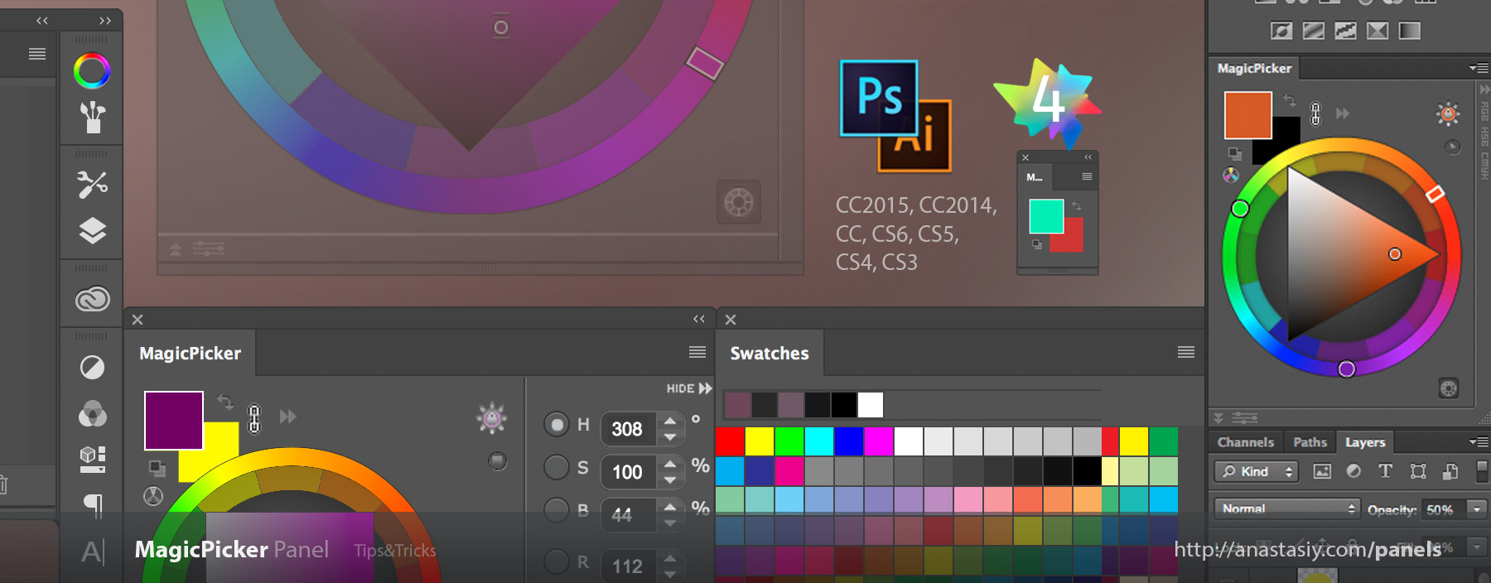Viewport: 1491px width, 583px height.
Task: Click swap arrows above black swatch in right panel
Action: [x=1290, y=100]
